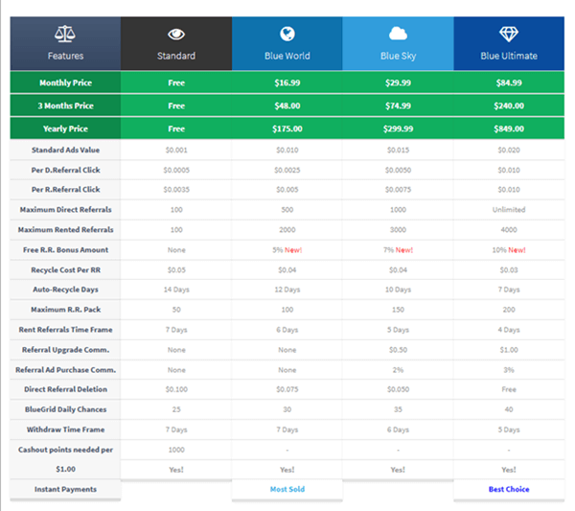Select the Blue World plan header
Image resolution: width=575 pixels, height=511 pixels.
(x=287, y=43)
